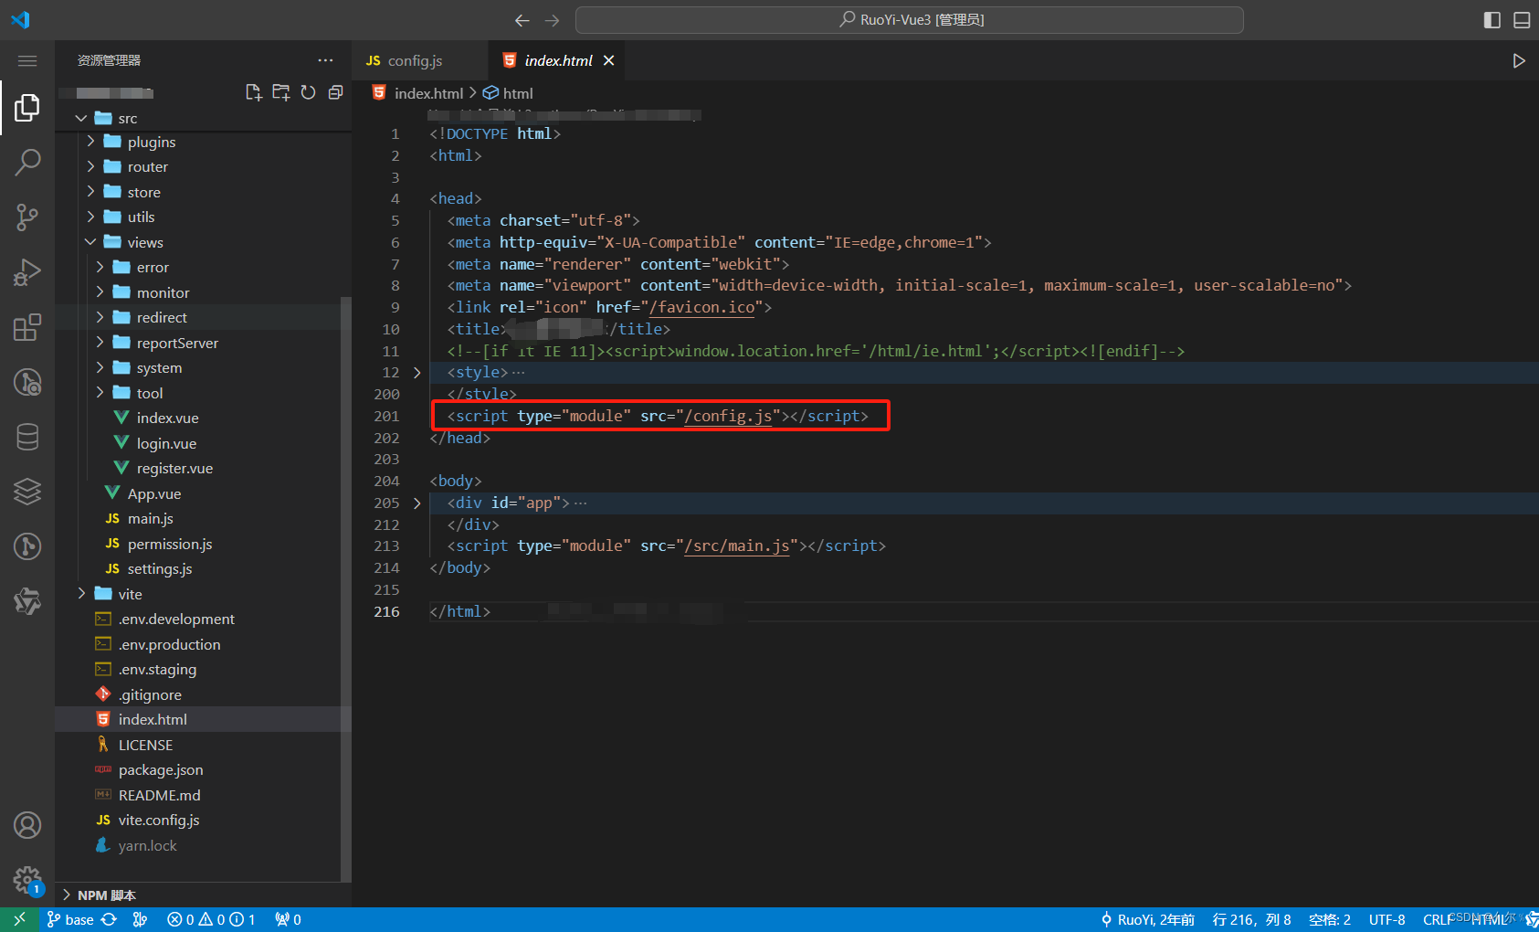
Task: Select the base branch in the status bar
Action: coord(78,919)
